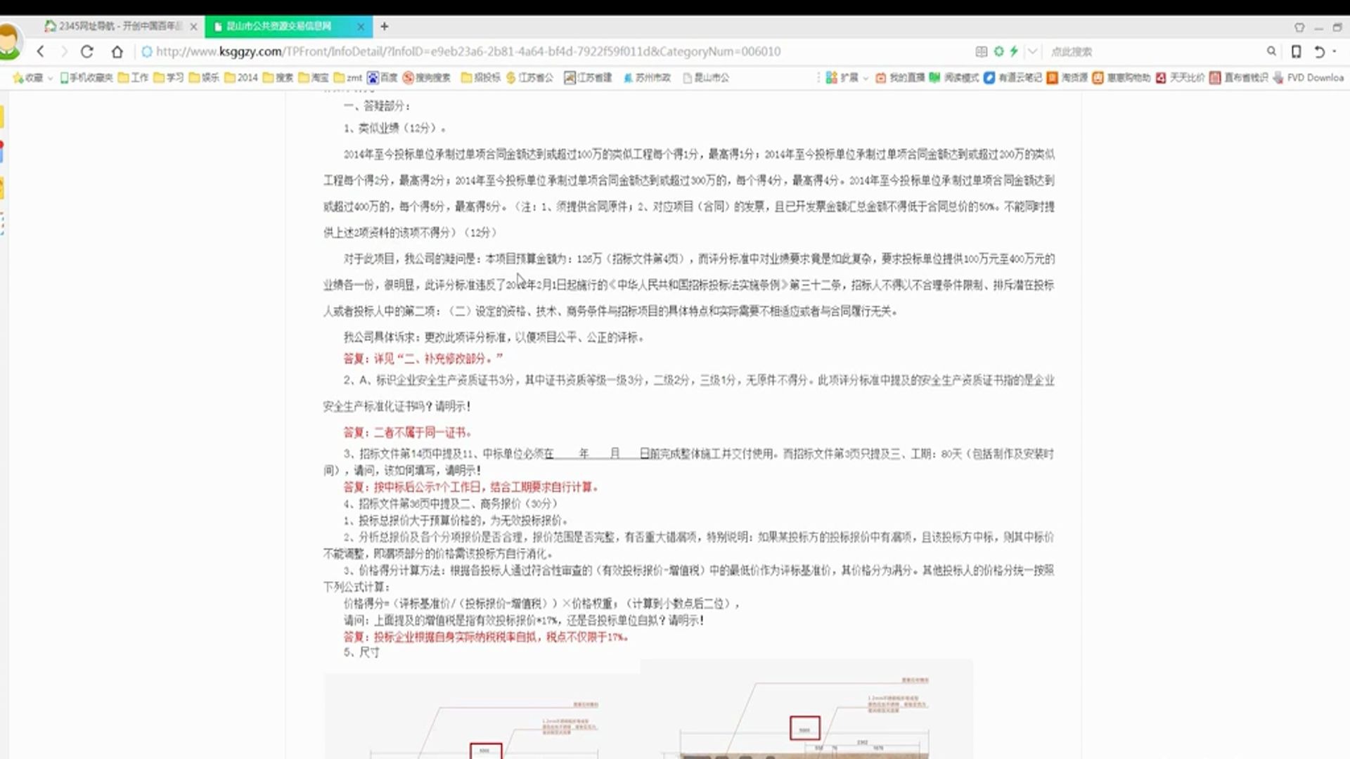Image resolution: width=1350 pixels, height=759 pixels.
Task: Enable 阅读模式 reading mode extension
Action: pos(954,77)
